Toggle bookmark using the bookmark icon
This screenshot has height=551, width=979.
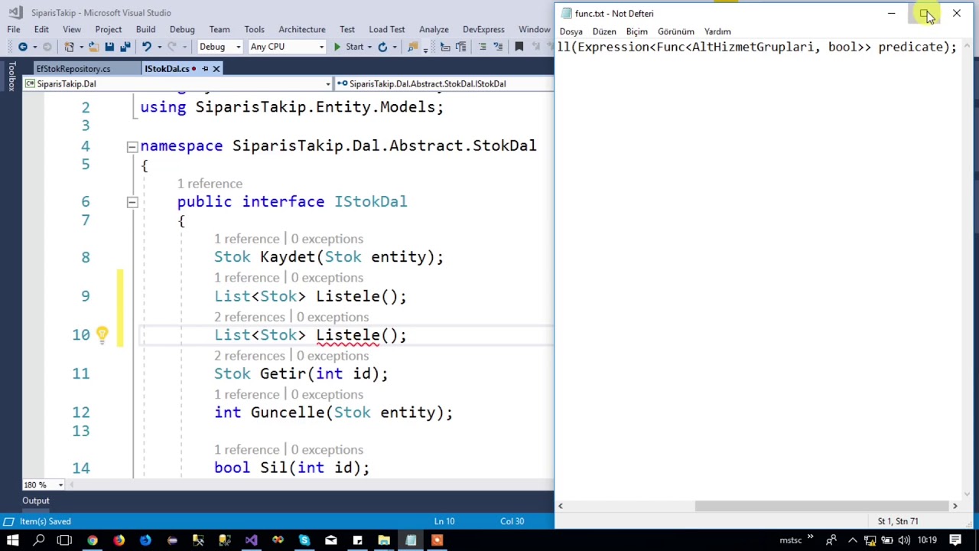519,47
